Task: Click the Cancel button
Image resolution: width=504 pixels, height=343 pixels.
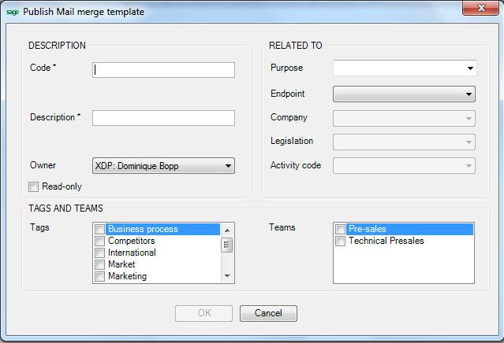Action: 268,313
